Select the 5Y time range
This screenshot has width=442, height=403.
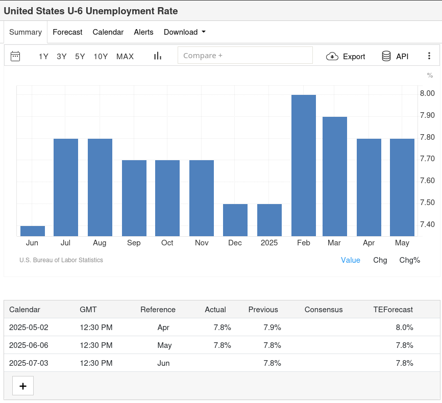80,57
